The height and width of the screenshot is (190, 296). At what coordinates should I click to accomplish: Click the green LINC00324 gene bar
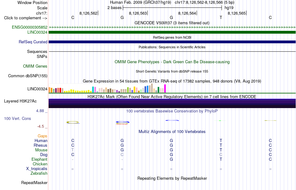pos(172,32)
